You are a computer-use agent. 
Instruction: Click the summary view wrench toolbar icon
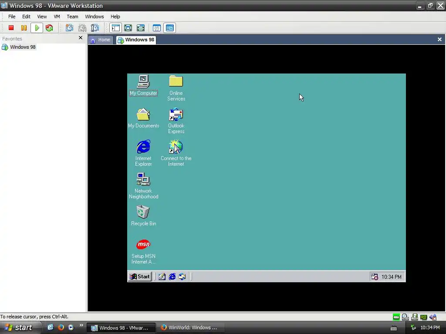coord(157,28)
